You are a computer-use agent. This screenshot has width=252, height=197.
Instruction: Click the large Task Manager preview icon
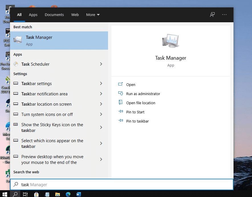coord(170,41)
